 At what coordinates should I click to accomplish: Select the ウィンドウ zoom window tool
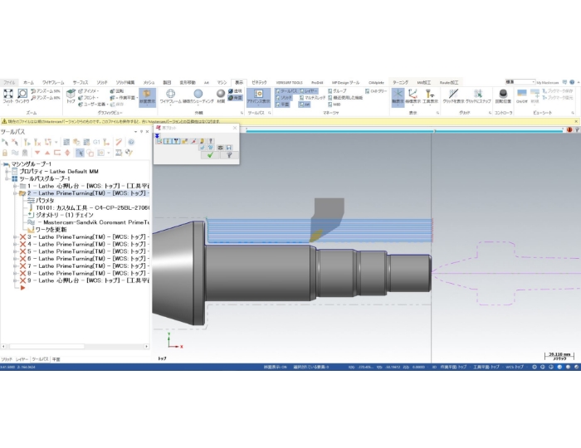coord(22,94)
